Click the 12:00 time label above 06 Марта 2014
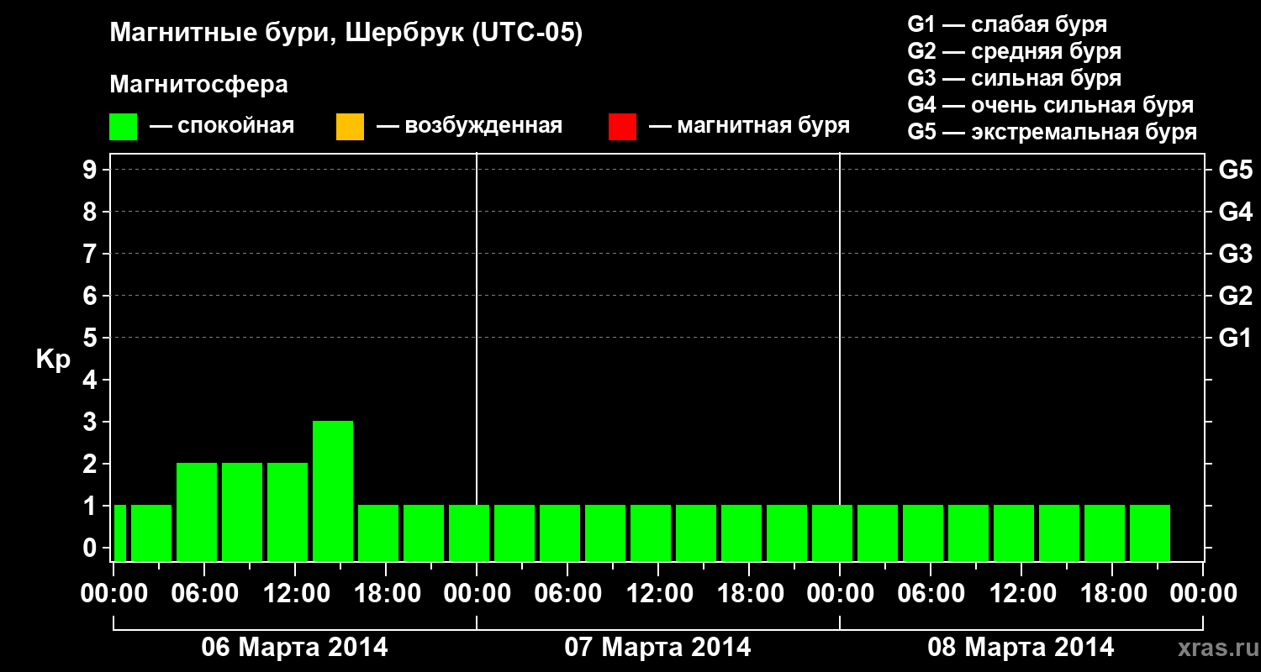The width and height of the screenshot is (1261, 672). [x=295, y=593]
